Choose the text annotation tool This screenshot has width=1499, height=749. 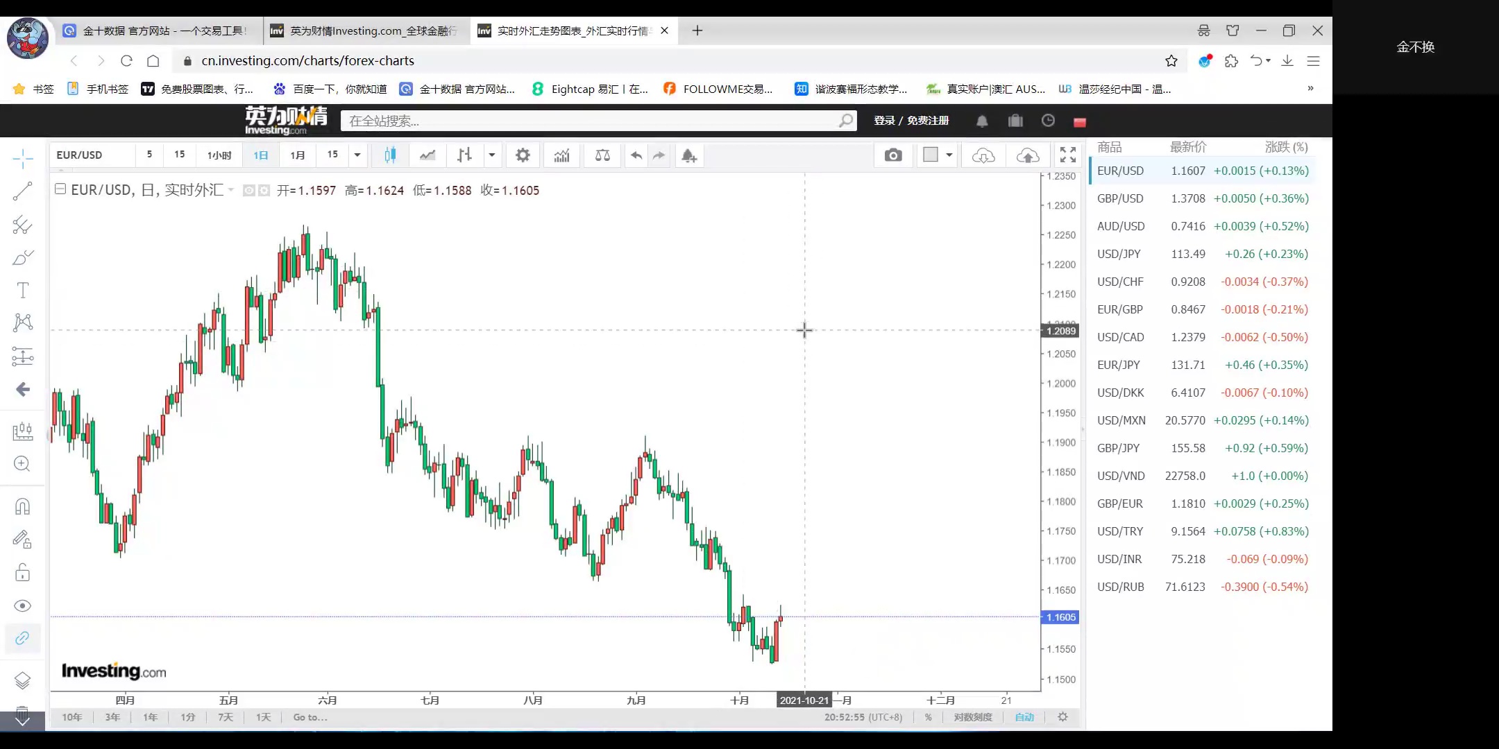[22, 290]
